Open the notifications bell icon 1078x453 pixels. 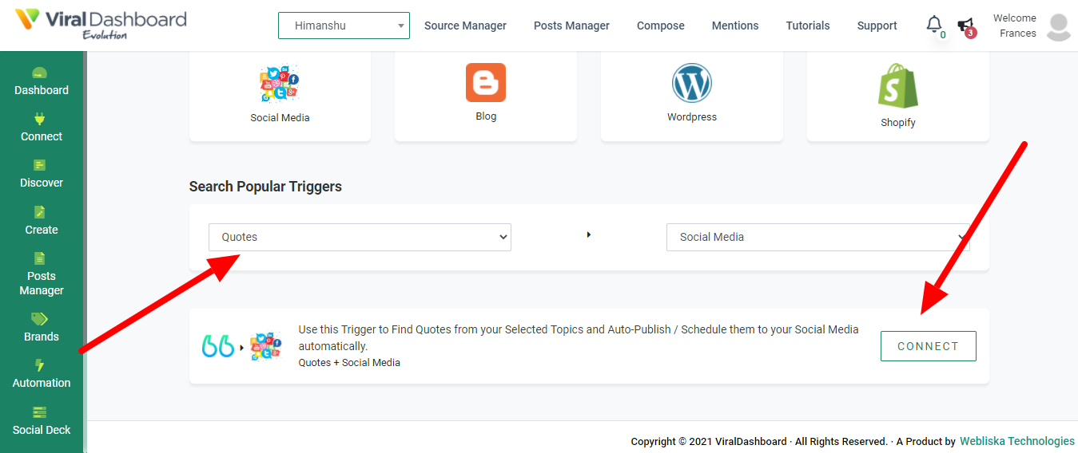(934, 25)
